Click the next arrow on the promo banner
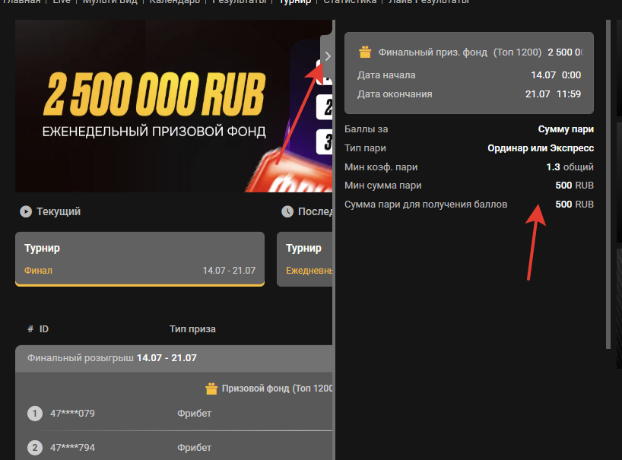 click(x=327, y=56)
